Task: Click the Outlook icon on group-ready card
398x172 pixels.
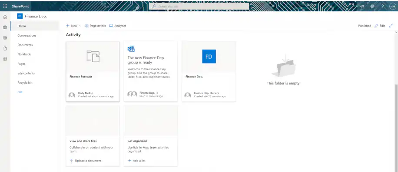Action: (x=131, y=49)
